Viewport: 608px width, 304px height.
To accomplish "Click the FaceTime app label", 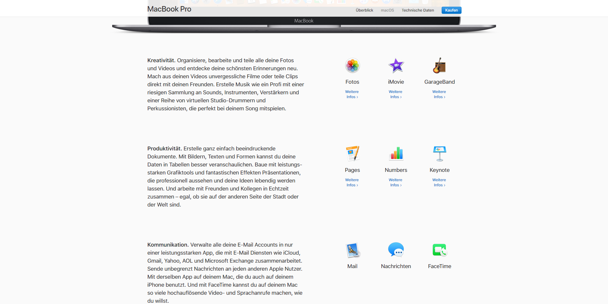I will click(439, 266).
